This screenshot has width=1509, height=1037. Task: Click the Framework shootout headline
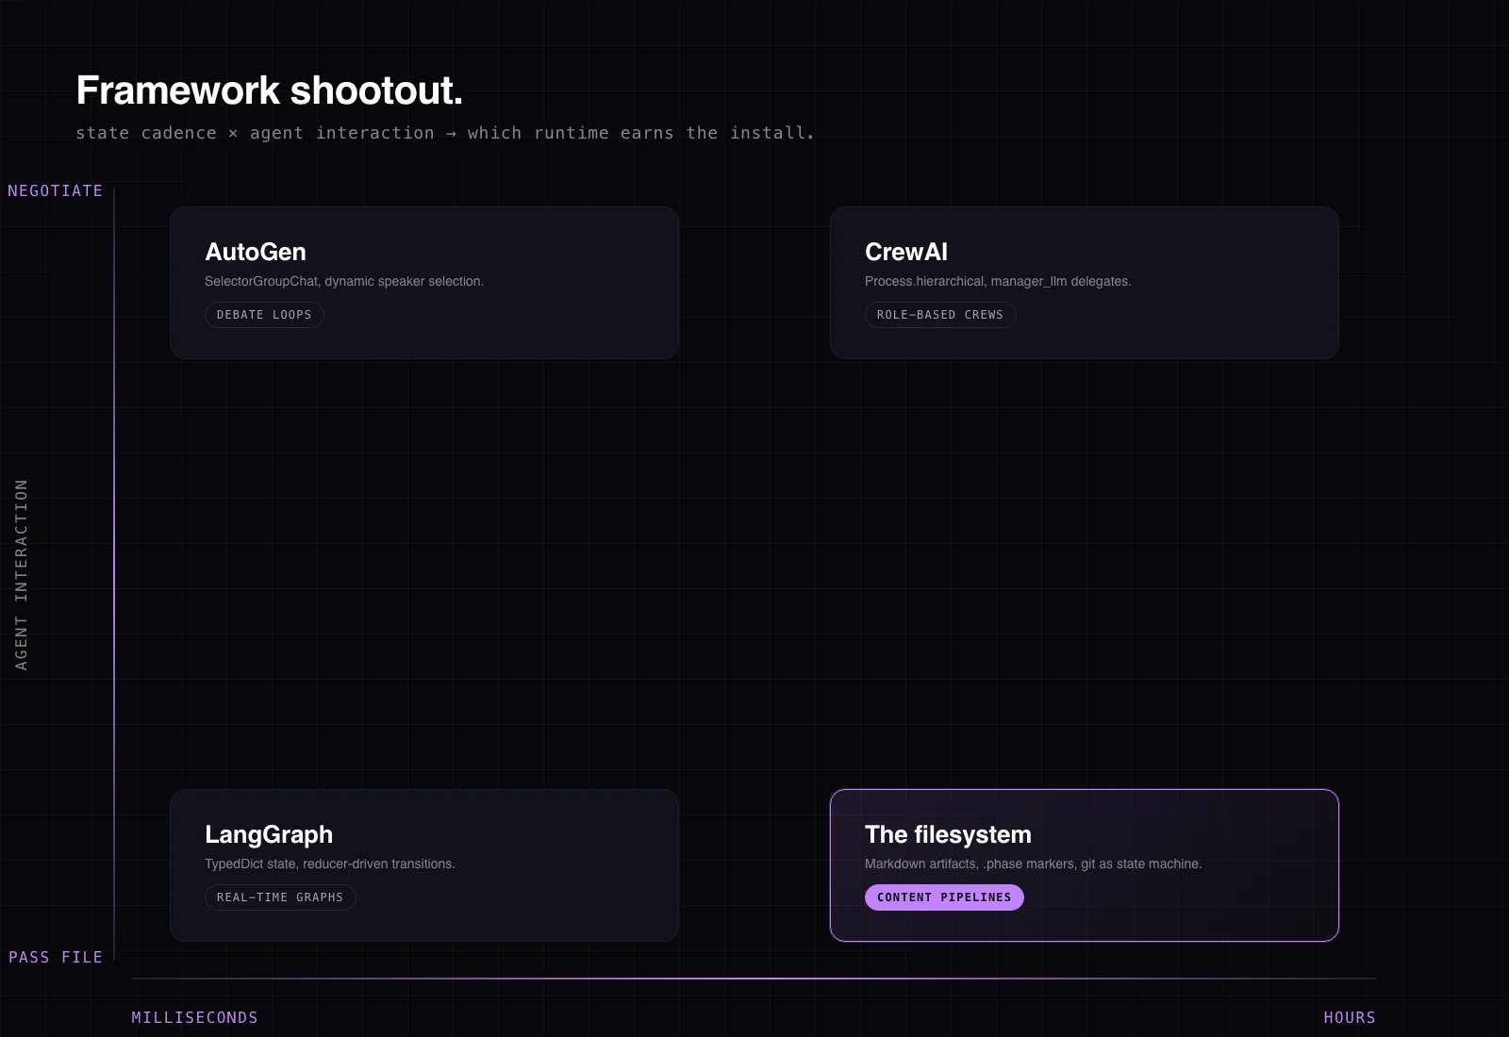(x=269, y=91)
